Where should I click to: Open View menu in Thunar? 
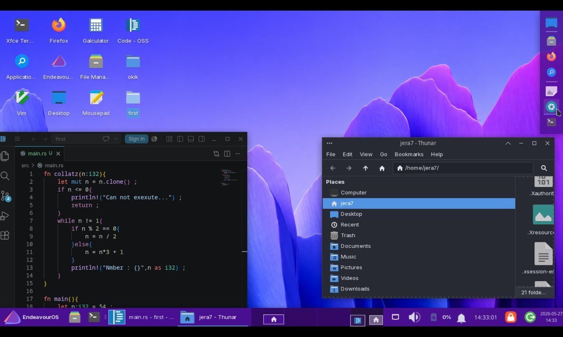(366, 154)
